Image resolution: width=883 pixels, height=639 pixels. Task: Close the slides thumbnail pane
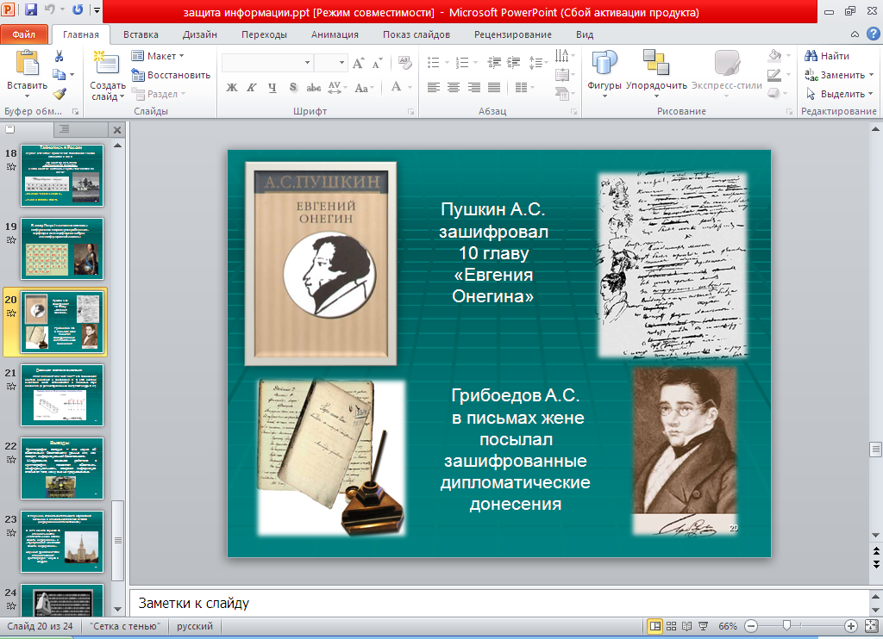click(x=117, y=130)
